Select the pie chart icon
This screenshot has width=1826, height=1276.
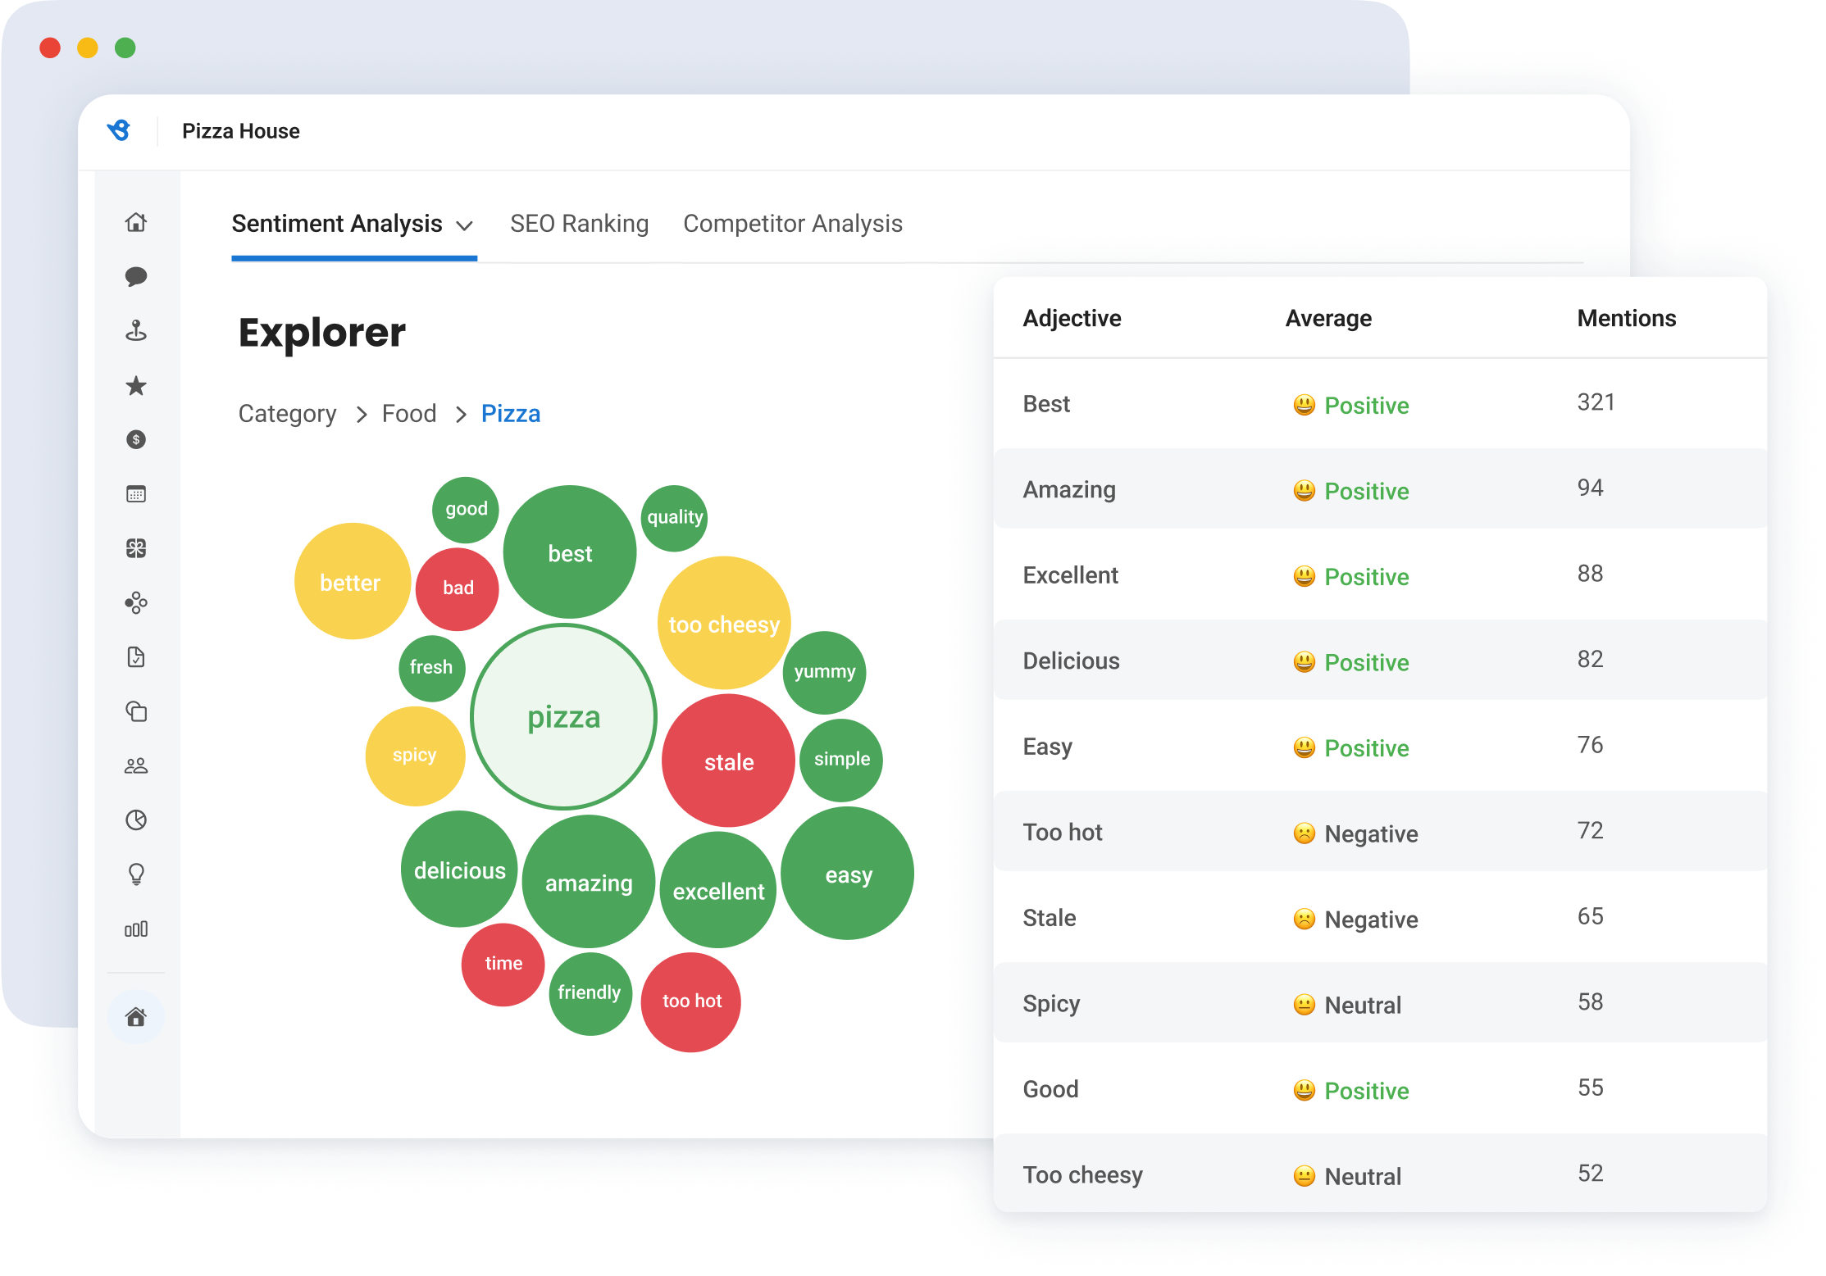coord(137,820)
